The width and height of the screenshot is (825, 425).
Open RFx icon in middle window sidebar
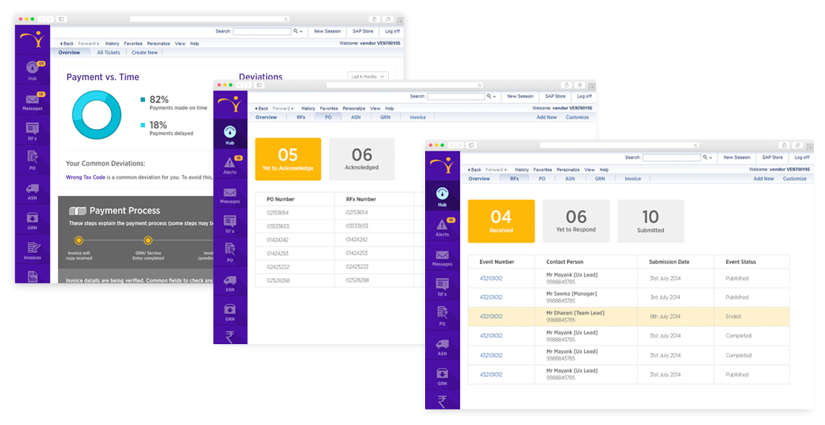tap(230, 221)
